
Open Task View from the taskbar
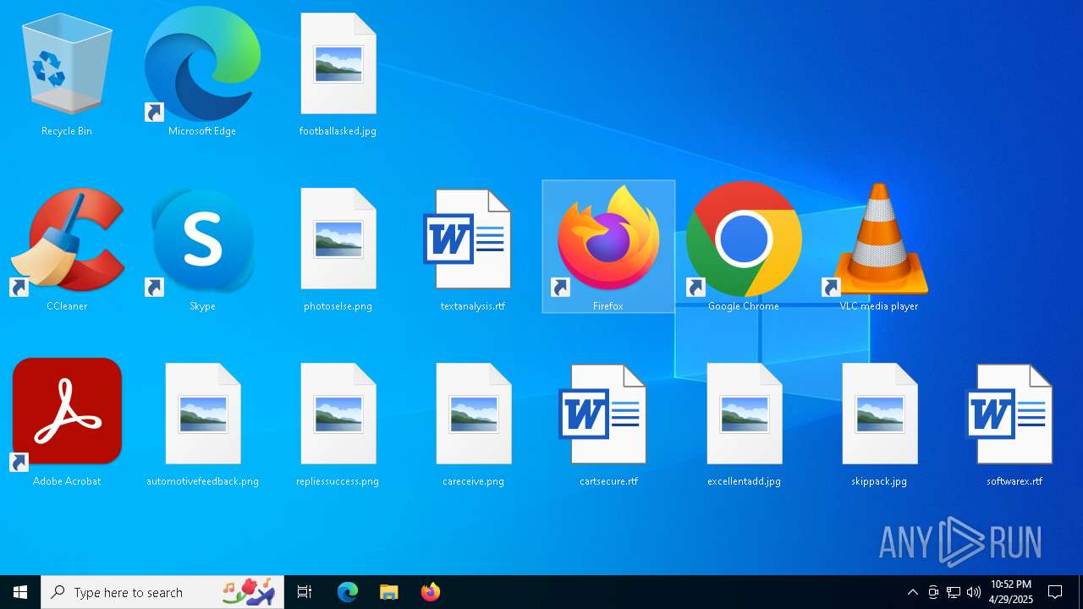coord(305,592)
